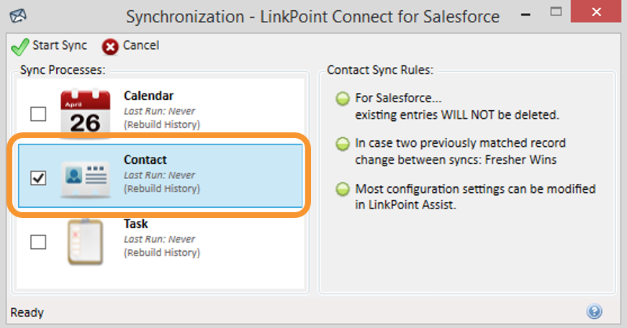Click the envelope app icon in title bar

click(18, 17)
